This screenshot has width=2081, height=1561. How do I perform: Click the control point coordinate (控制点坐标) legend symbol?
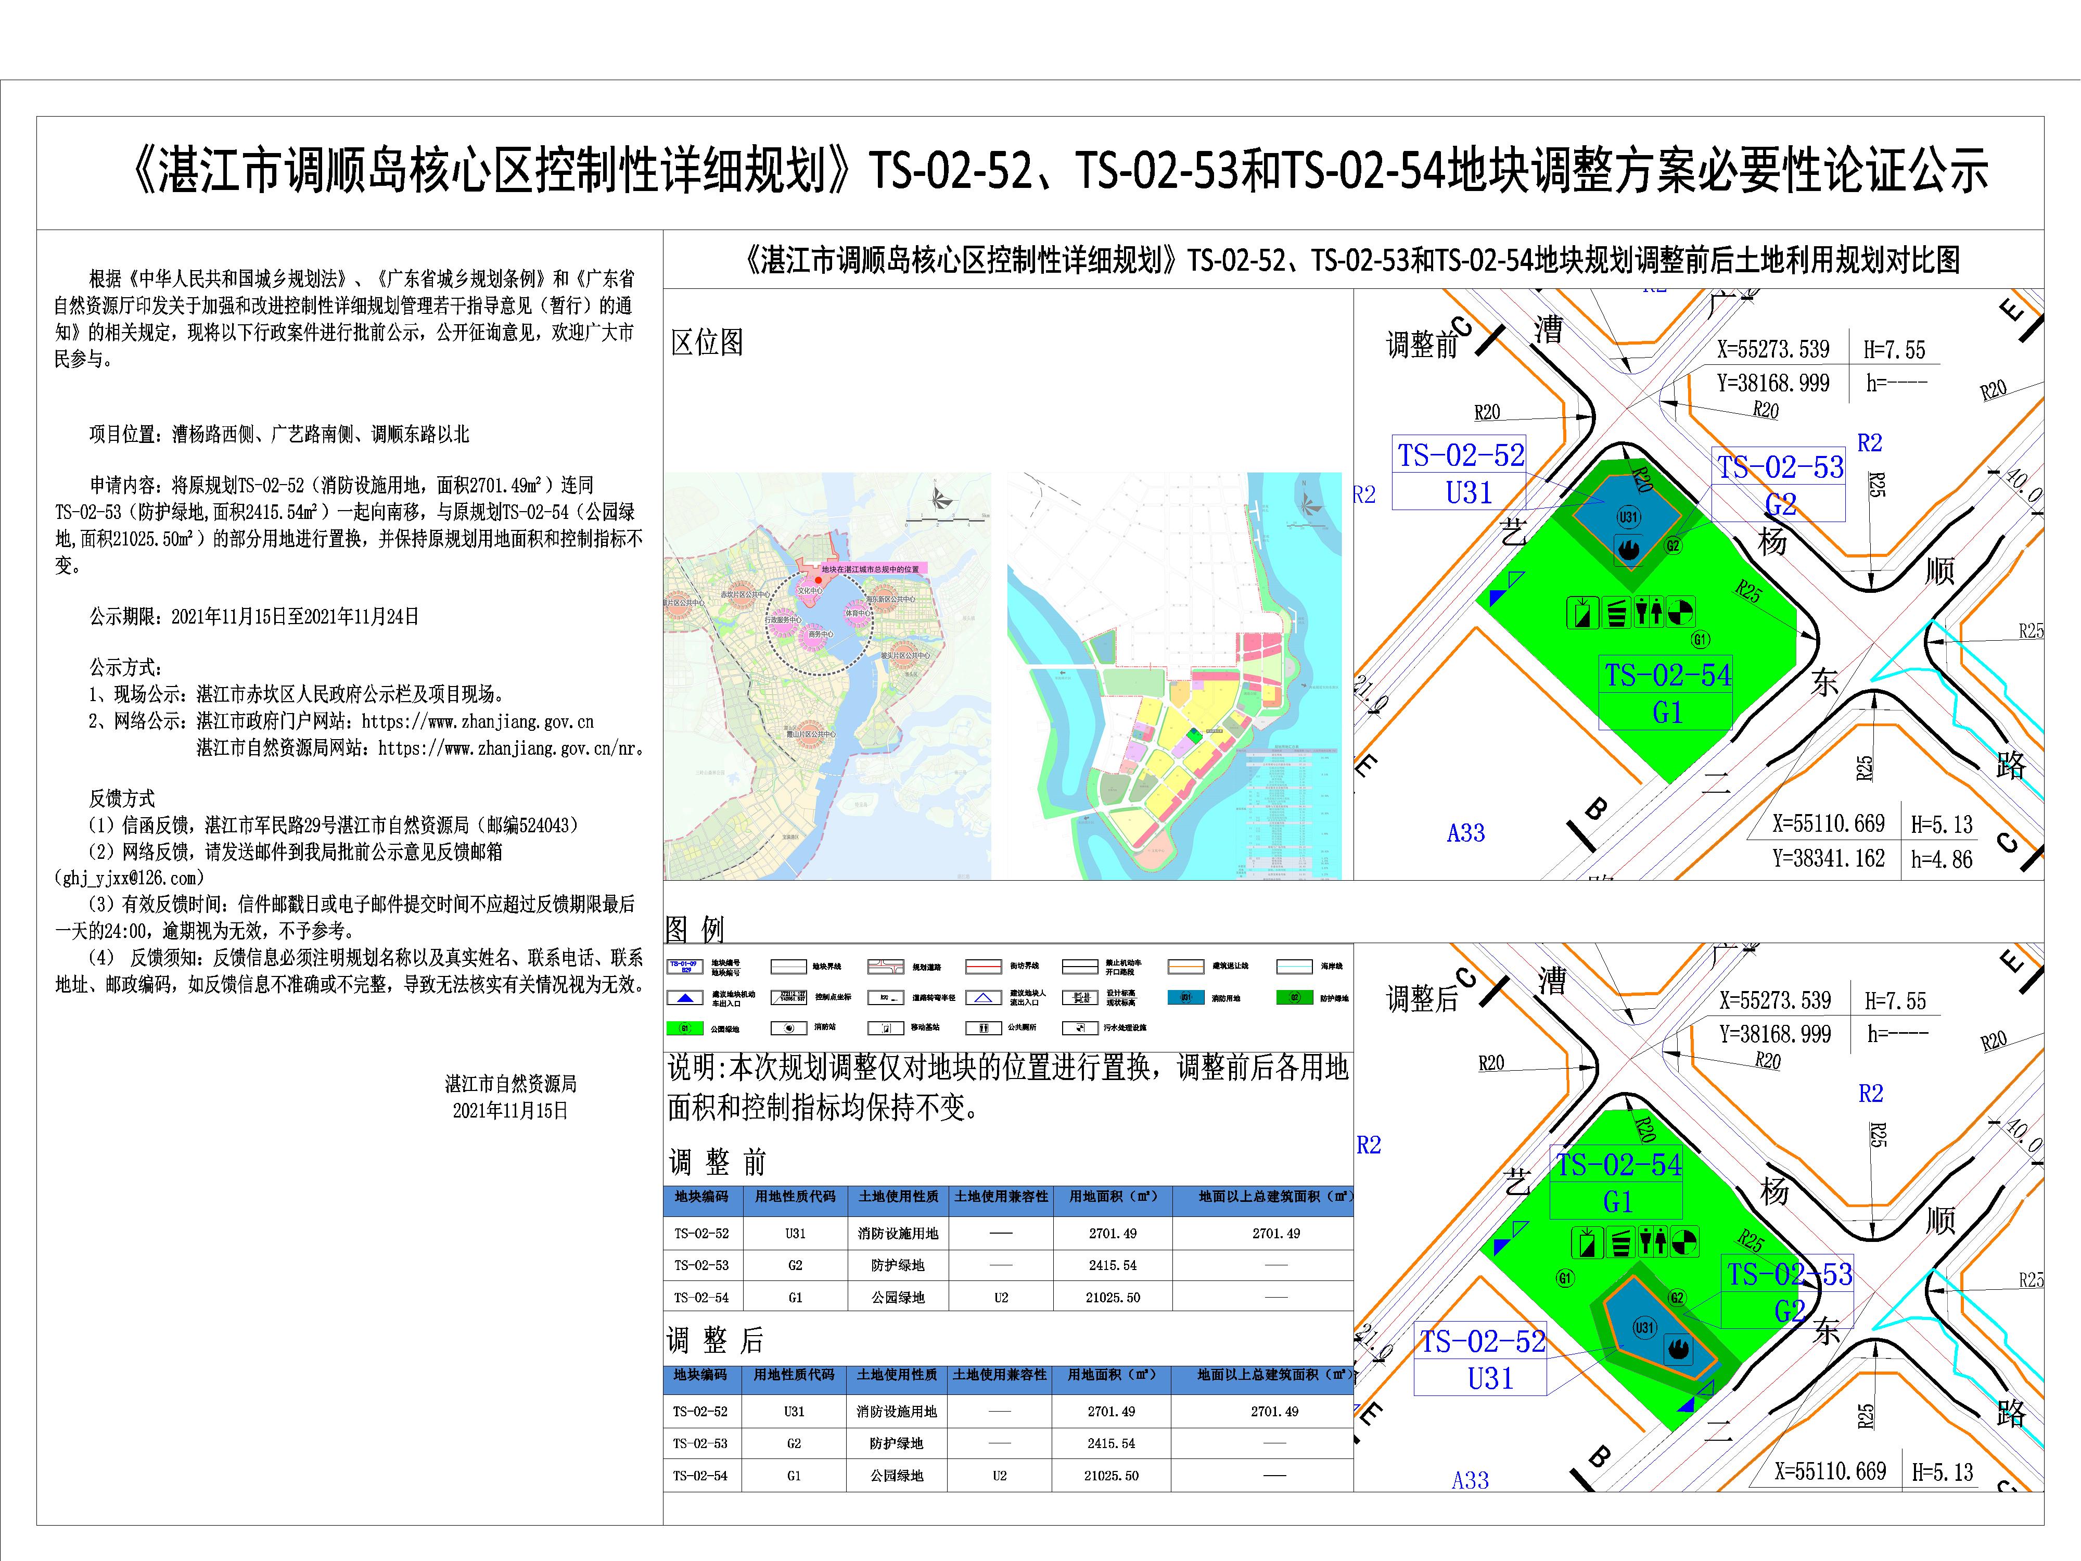point(788,997)
